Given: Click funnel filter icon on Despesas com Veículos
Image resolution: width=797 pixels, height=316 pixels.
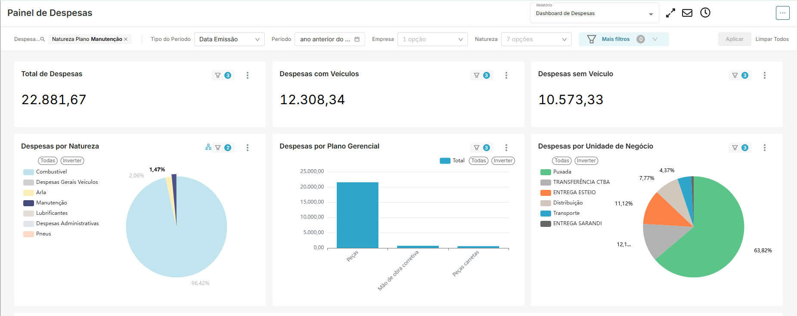Looking at the screenshot, I should point(477,75).
